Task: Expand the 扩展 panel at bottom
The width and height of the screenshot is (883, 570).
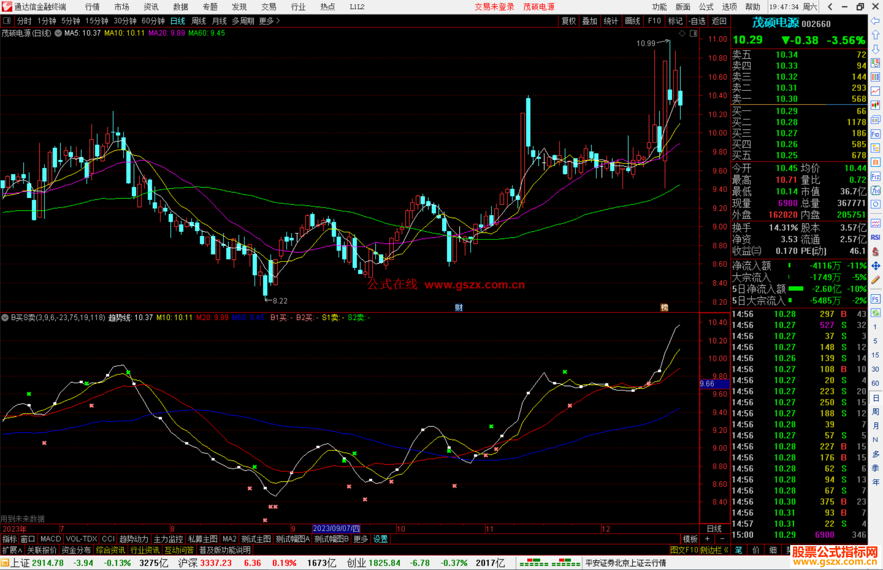Action: [x=12, y=550]
